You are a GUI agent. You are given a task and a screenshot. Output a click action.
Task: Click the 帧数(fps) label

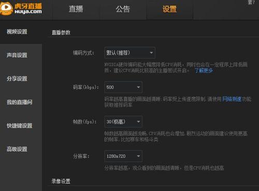pos(84,121)
